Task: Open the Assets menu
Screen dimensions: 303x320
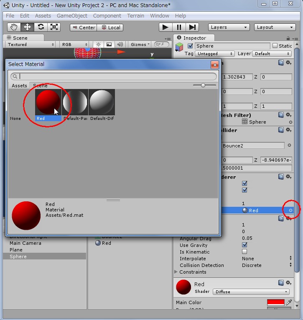Action: (x=43, y=16)
